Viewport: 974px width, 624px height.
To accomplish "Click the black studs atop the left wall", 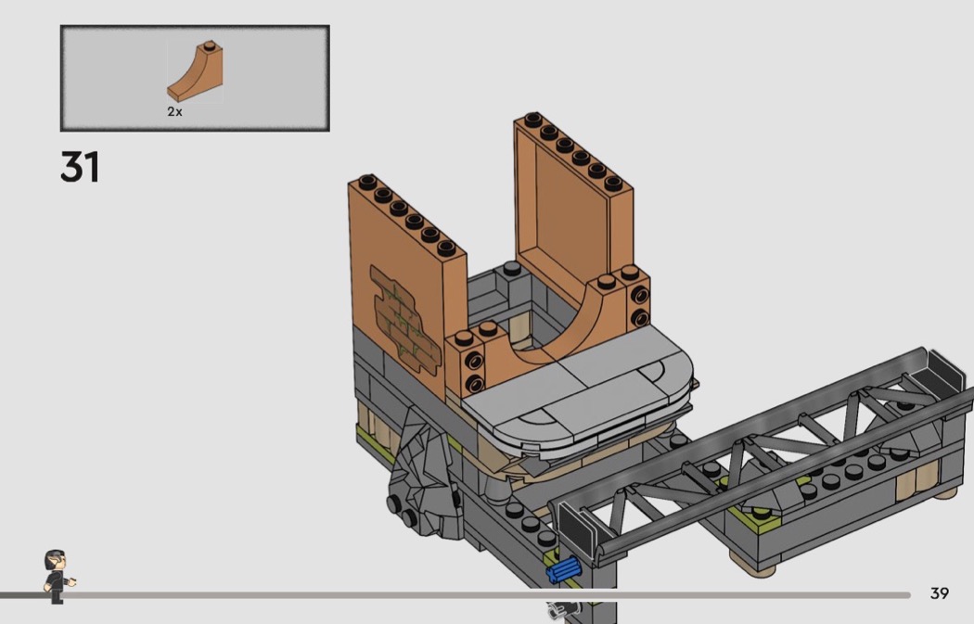I will click(408, 211).
